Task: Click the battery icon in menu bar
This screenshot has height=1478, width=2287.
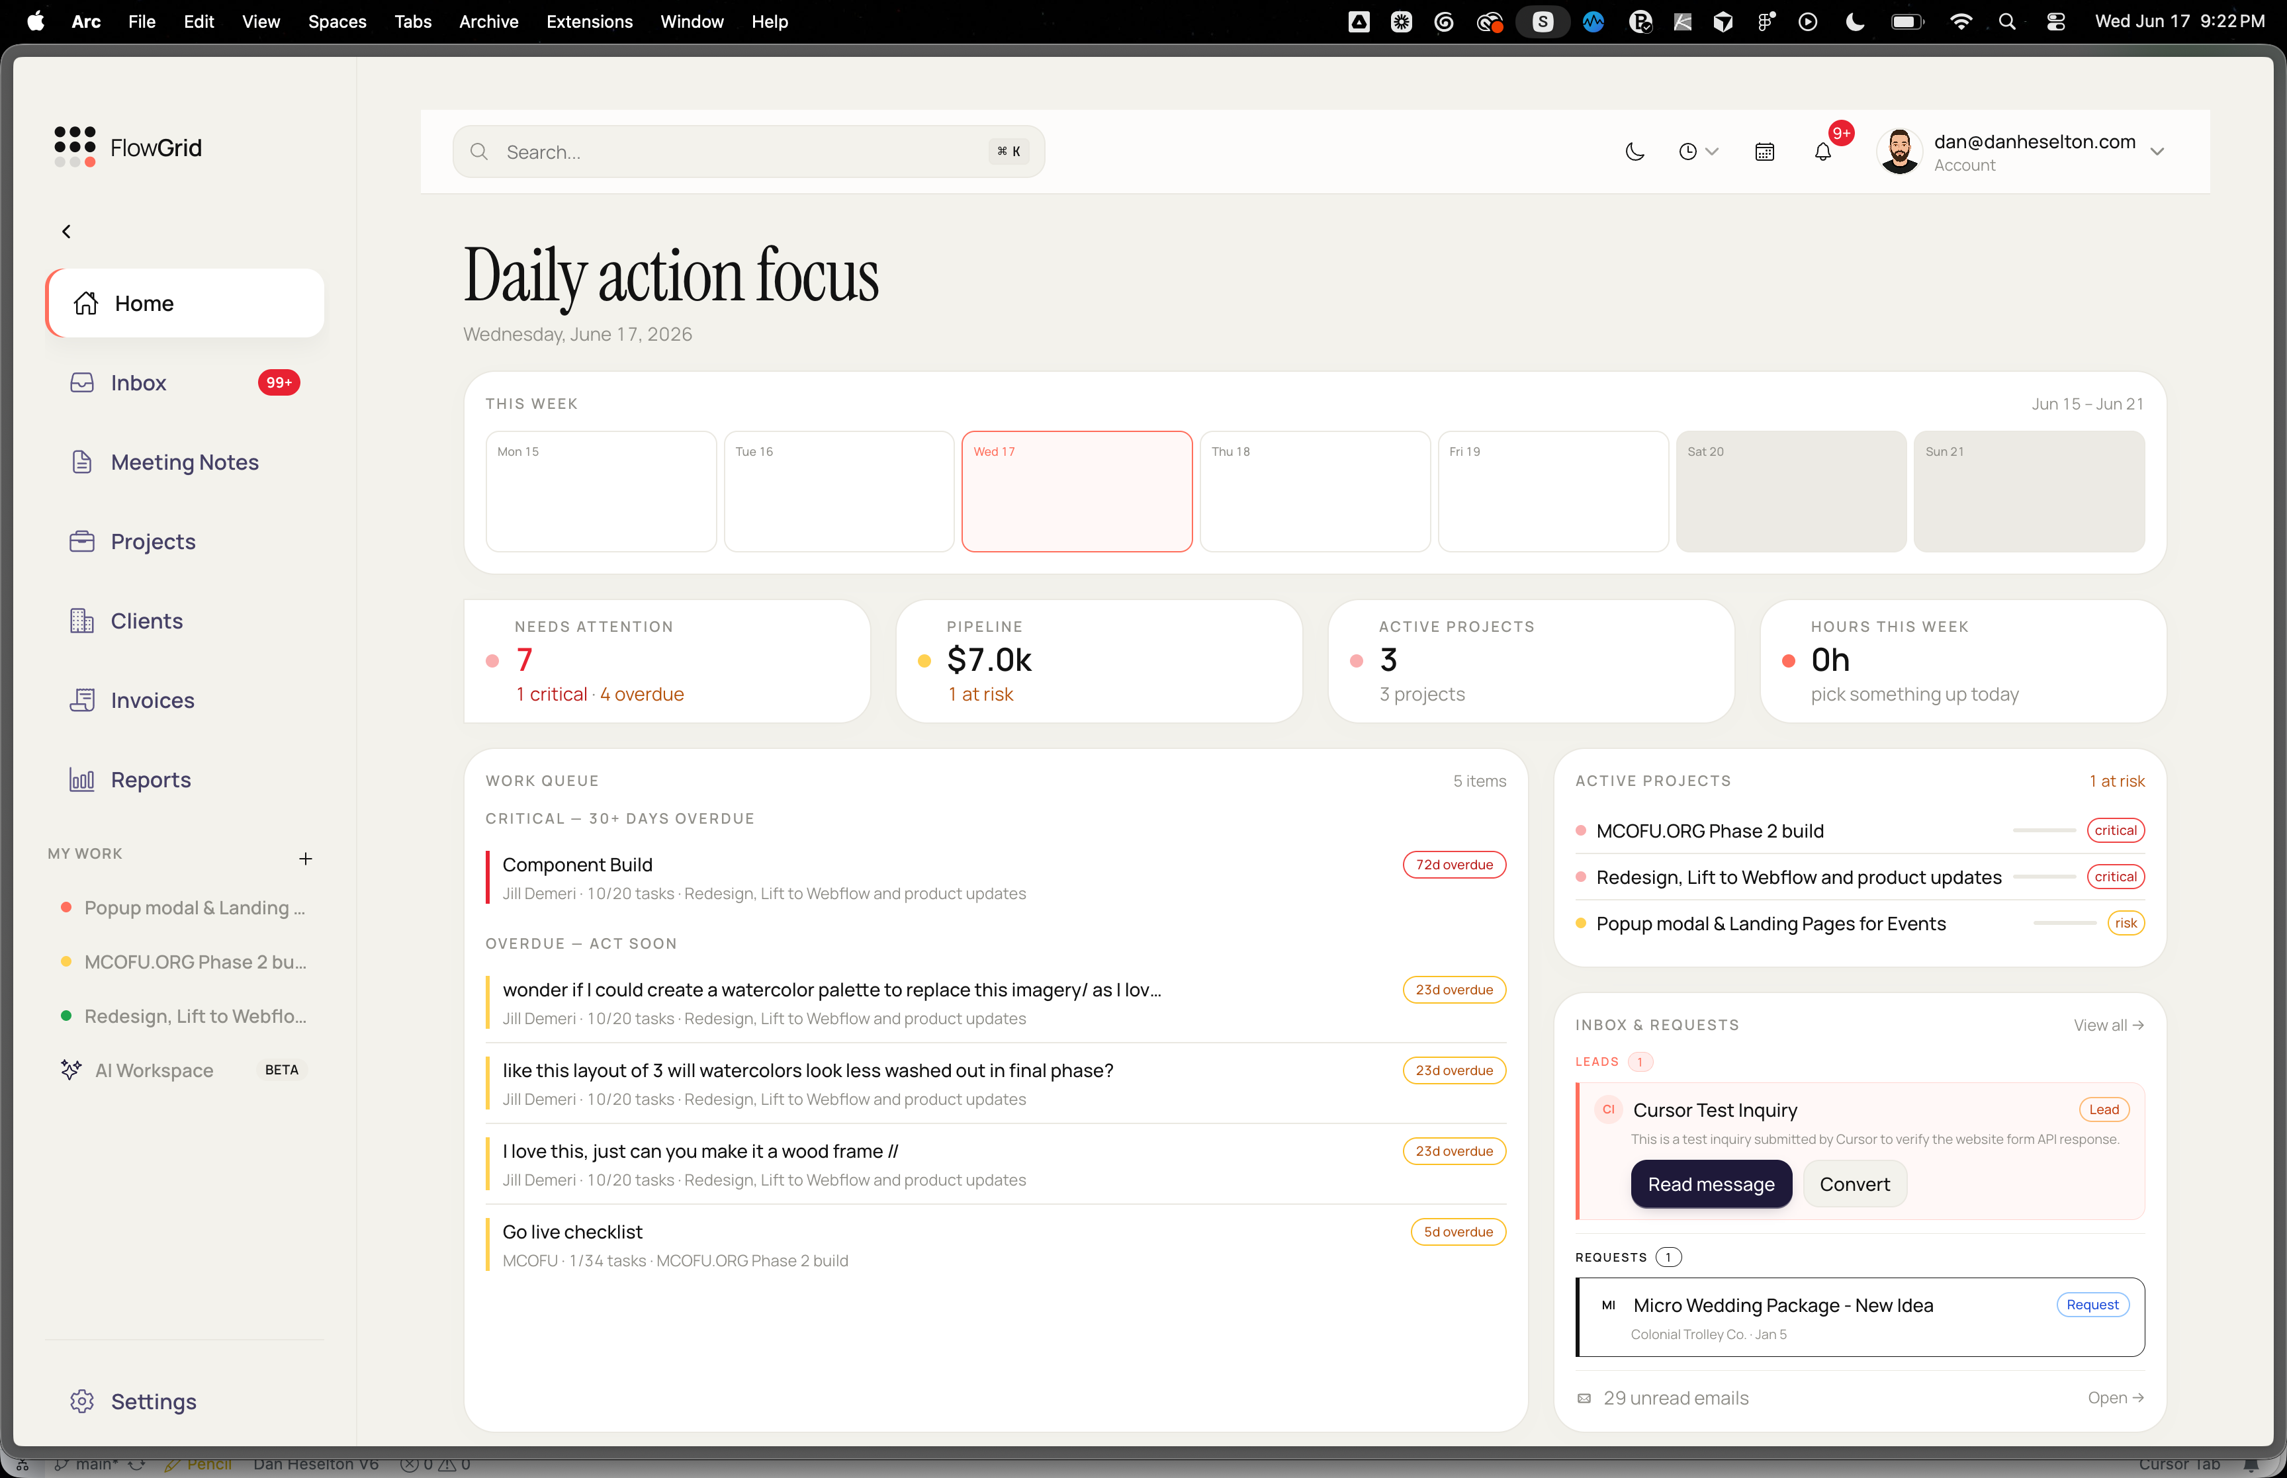Action: [1907, 21]
